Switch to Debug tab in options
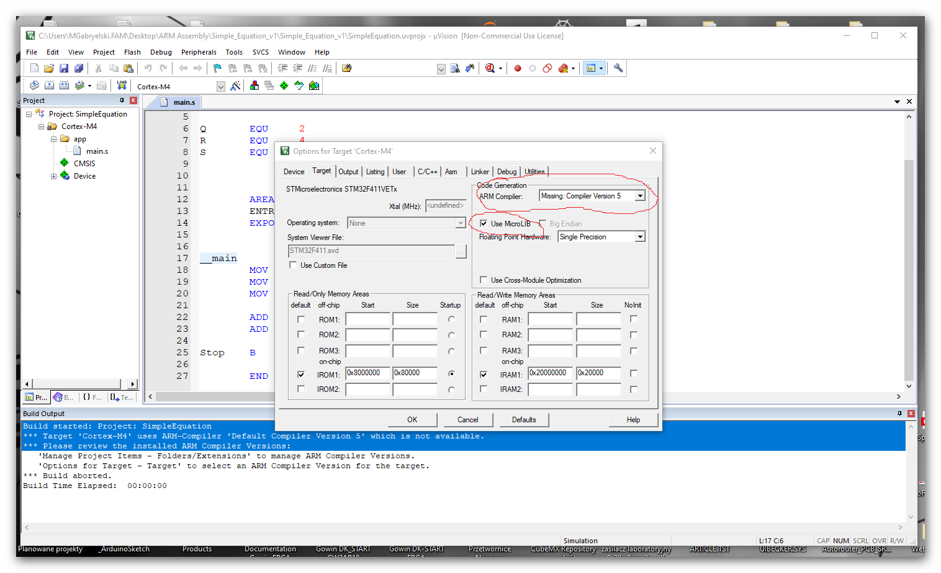 point(507,172)
